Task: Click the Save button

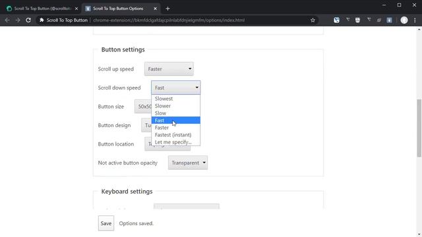Action: (106, 223)
